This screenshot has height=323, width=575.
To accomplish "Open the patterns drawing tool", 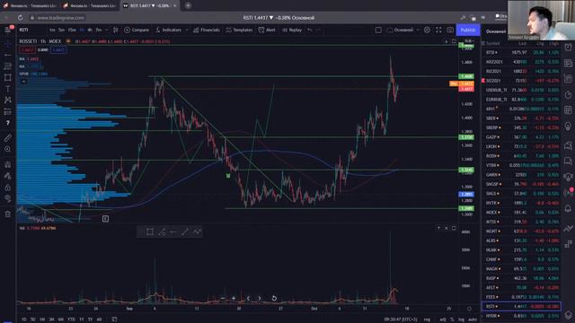I will (7, 100).
